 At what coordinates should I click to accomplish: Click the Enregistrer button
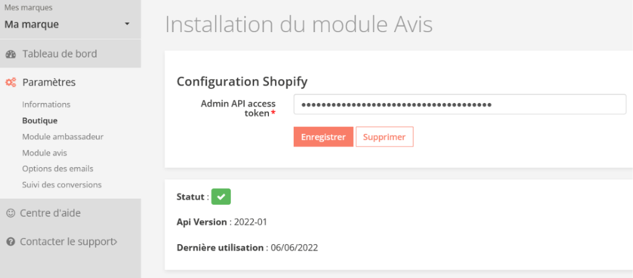(x=323, y=137)
